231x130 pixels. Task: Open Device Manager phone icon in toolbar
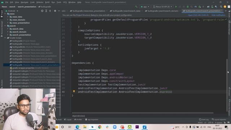(x=212, y=6)
